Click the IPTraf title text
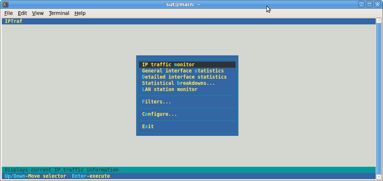Viewport: 383px width, 181px height. (14, 21)
